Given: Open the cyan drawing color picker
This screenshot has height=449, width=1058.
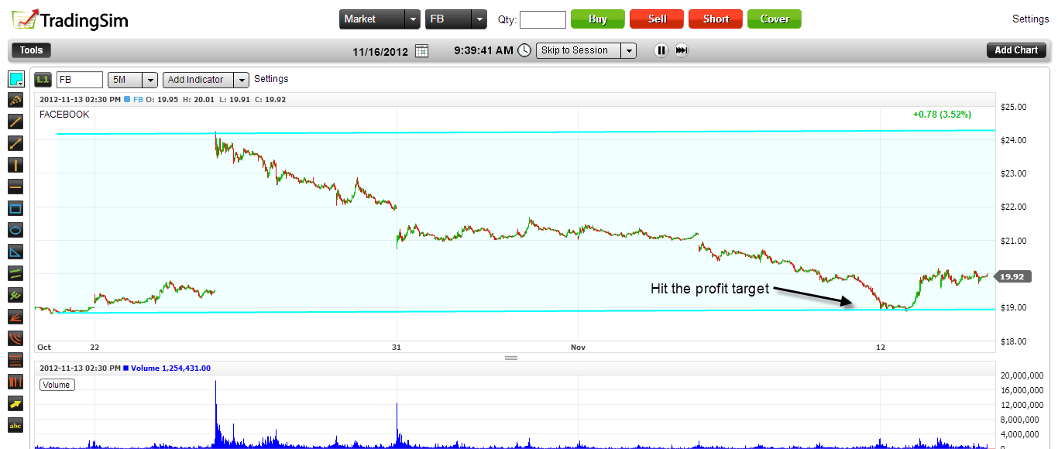Looking at the screenshot, I should [15, 79].
